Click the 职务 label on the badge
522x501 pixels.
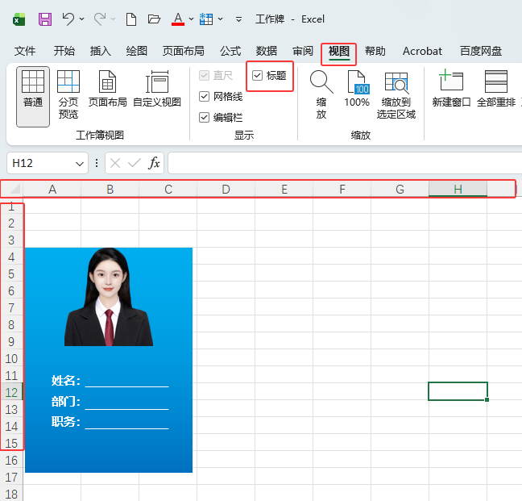65,422
